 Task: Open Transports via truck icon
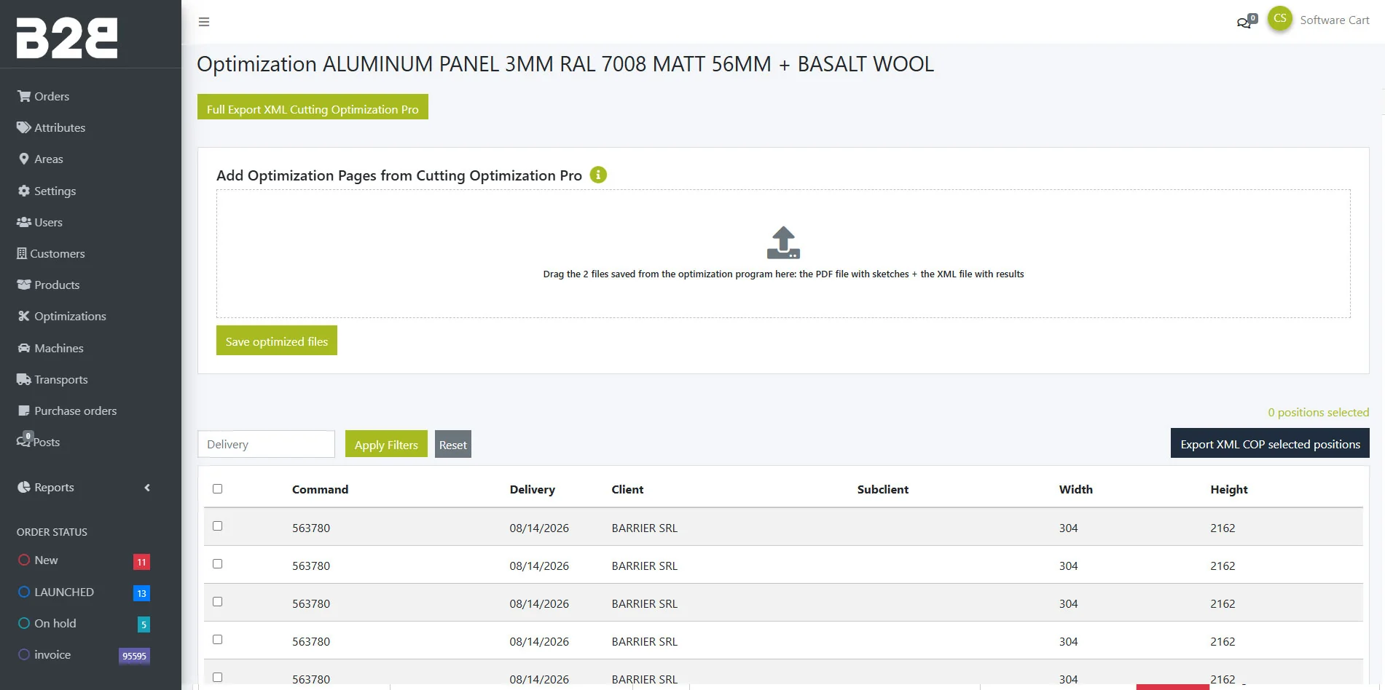point(24,379)
